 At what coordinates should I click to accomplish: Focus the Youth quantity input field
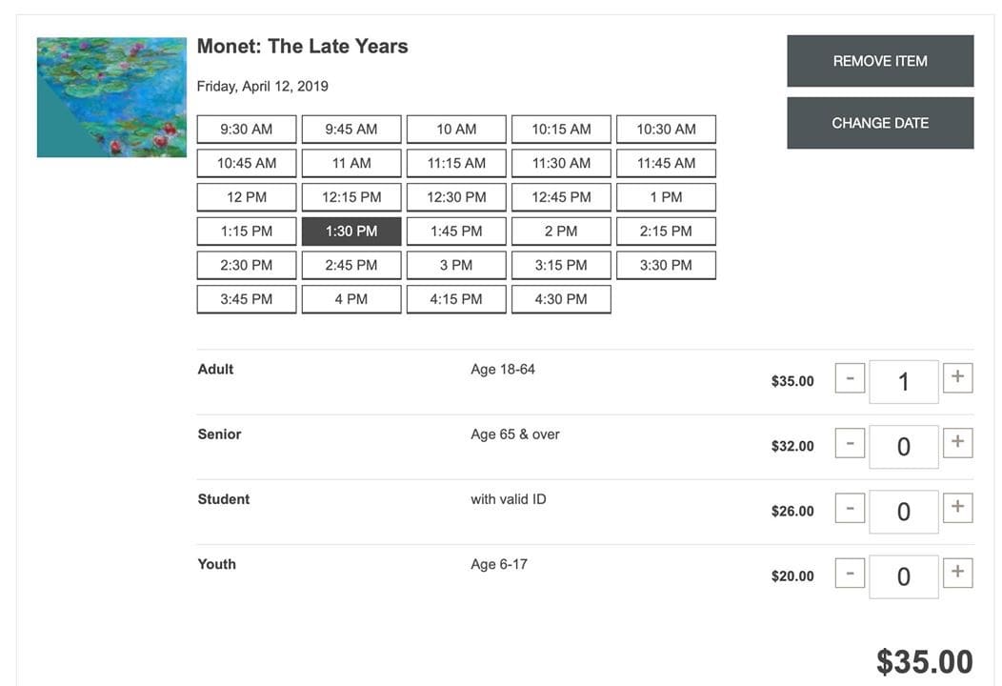tap(904, 576)
